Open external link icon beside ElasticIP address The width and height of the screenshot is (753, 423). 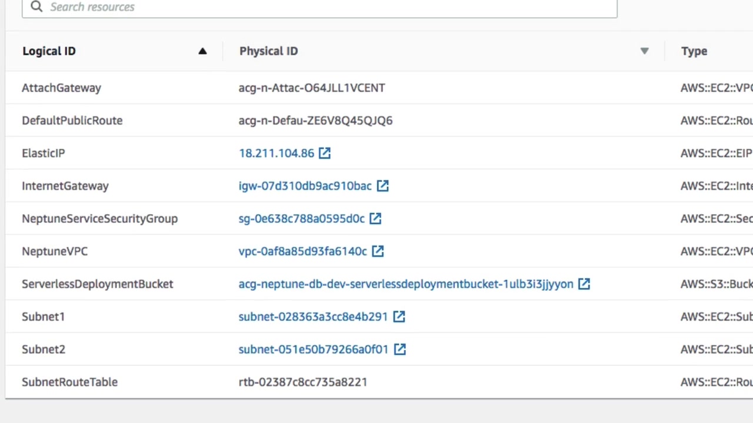325,153
